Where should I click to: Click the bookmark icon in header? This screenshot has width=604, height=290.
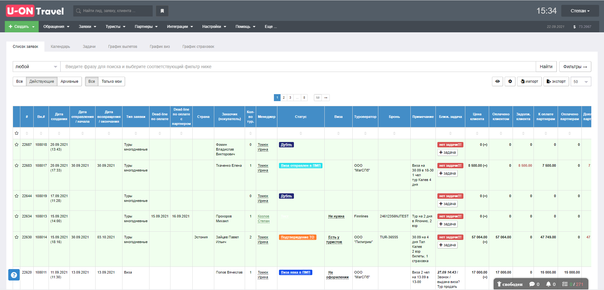162,11
